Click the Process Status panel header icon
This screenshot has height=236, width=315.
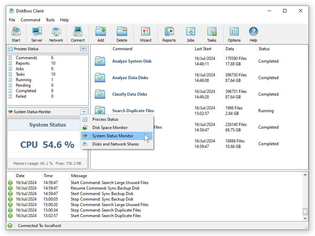(10, 49)
